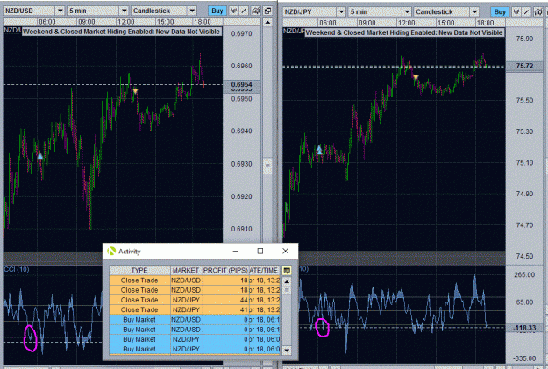This screenshot has width=548, height=369.
Task: Select the line drawing tool on the NZD/JPY chart
Action: point(527,12)
